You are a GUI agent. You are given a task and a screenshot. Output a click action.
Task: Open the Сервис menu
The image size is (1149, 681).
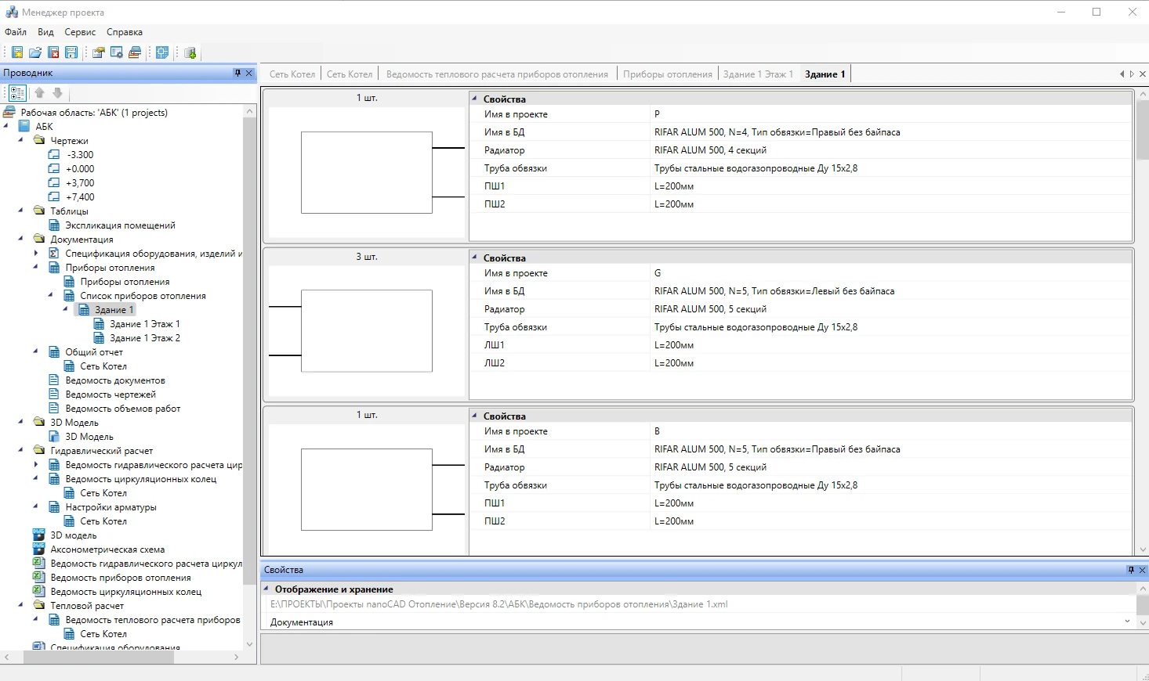80,32
